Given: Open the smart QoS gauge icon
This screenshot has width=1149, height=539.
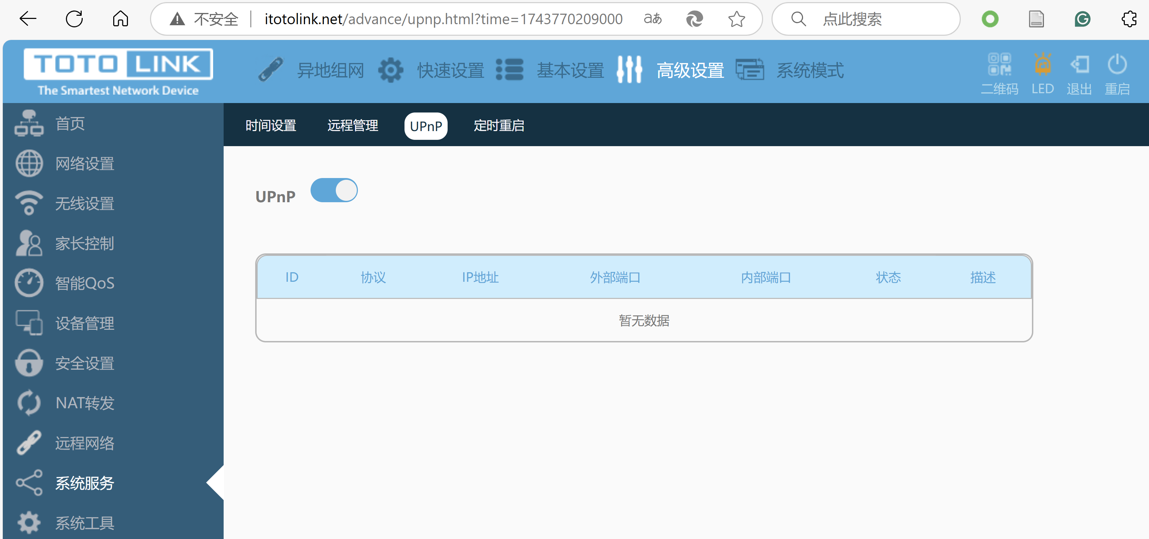Looking at the screenshot, I should point(29,283).
